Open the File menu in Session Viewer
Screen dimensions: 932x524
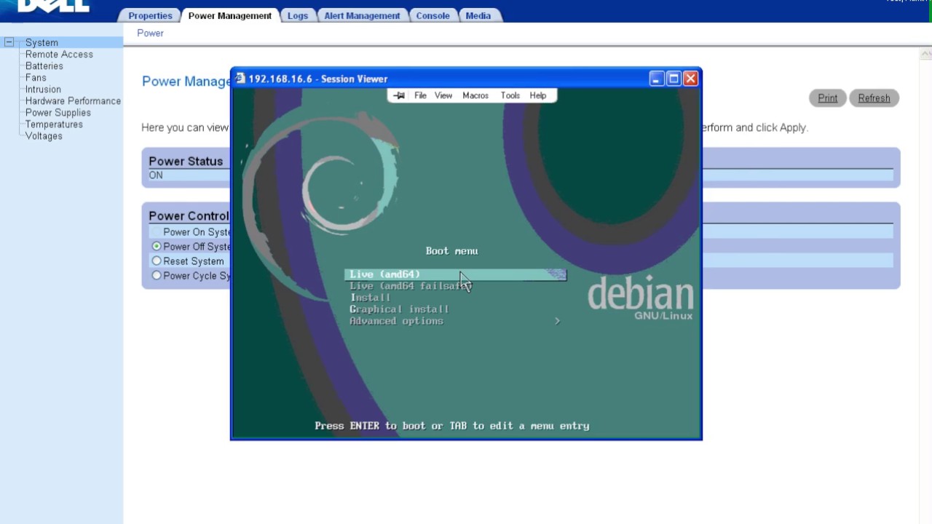420,95
